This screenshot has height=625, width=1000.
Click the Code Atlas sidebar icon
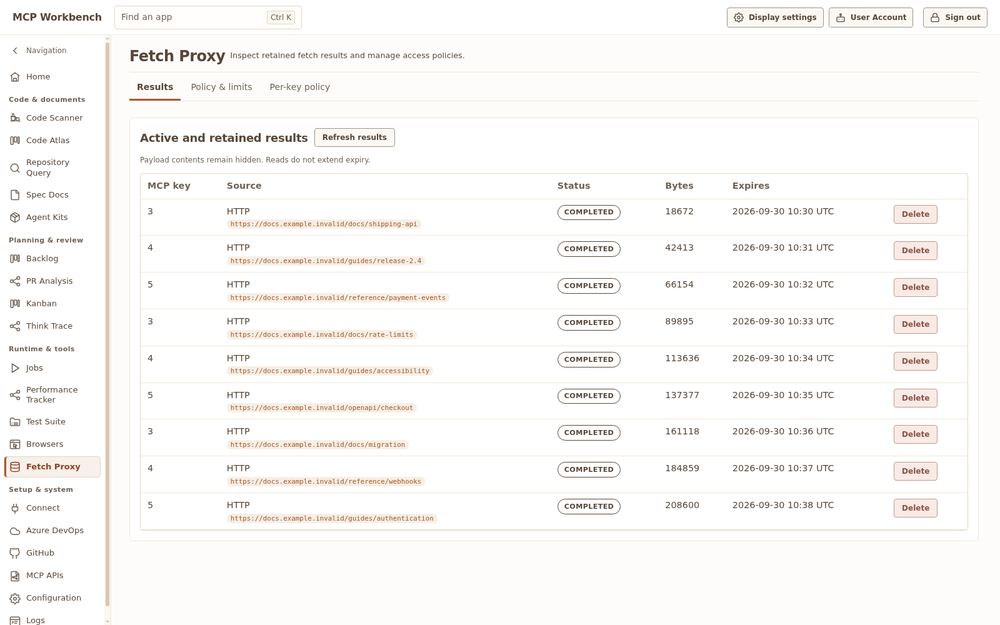coord(15,141)
